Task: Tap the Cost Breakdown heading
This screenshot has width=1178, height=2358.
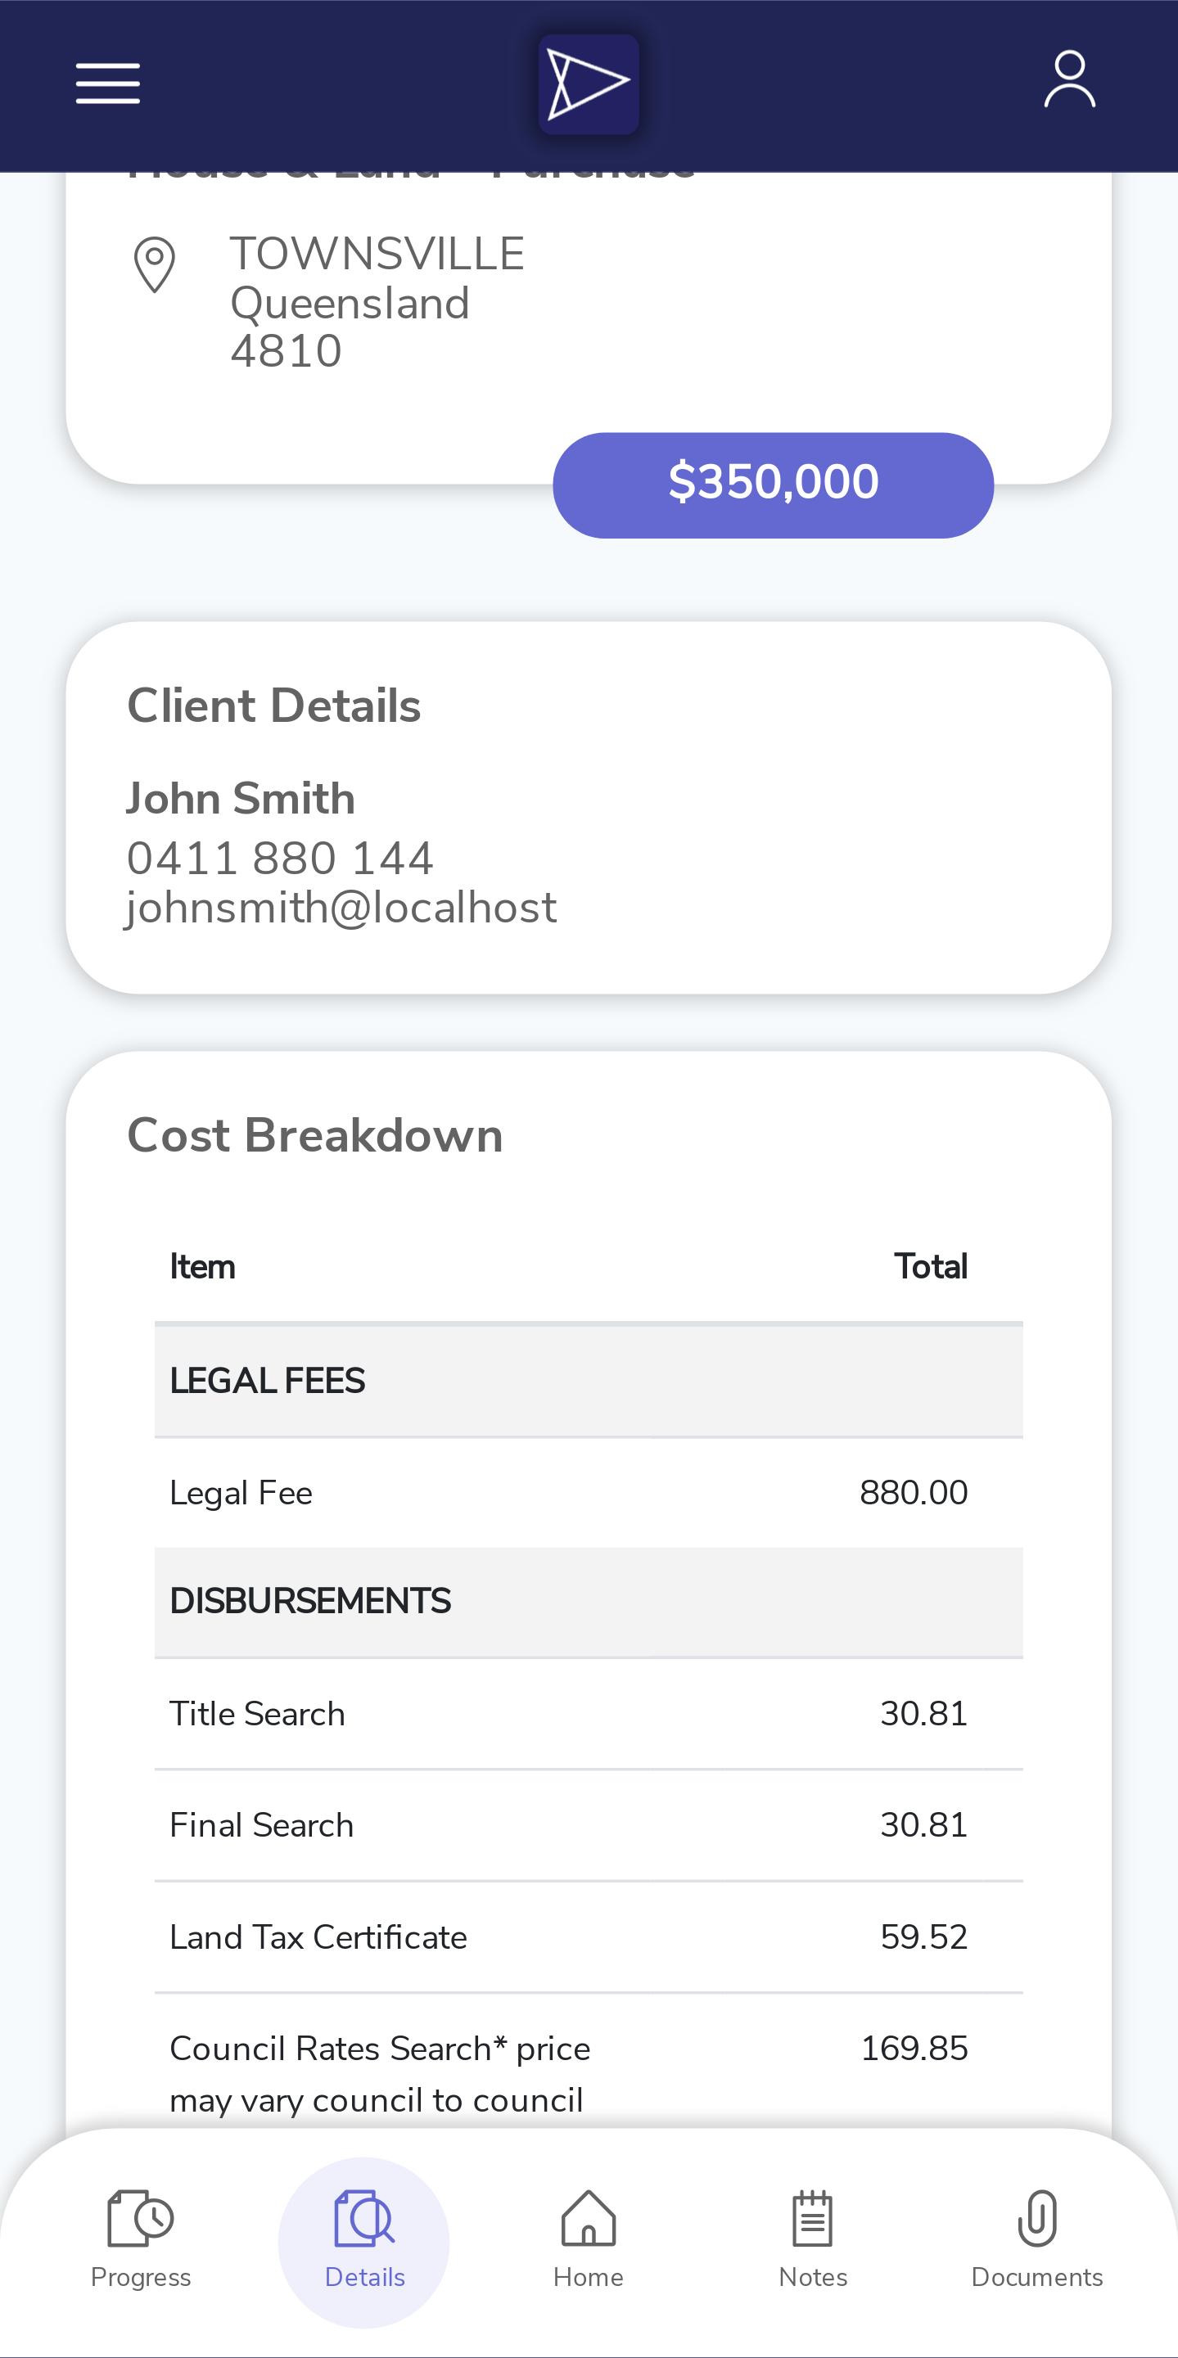Action: click(315, 1135)
